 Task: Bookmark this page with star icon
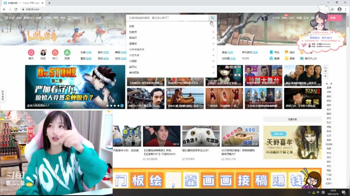(332, 9)
